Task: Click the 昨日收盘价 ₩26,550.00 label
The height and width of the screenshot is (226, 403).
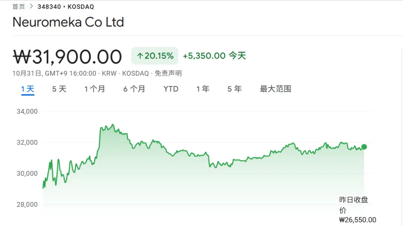Action: (x=357, y=210)
